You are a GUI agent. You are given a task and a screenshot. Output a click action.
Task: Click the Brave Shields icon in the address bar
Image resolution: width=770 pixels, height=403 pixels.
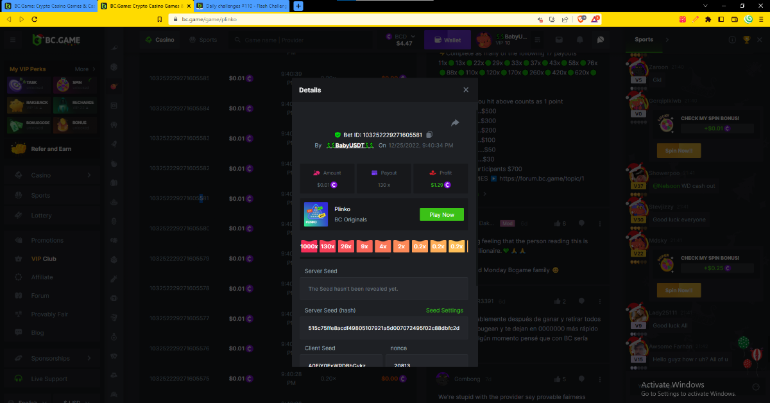point(581,19)
